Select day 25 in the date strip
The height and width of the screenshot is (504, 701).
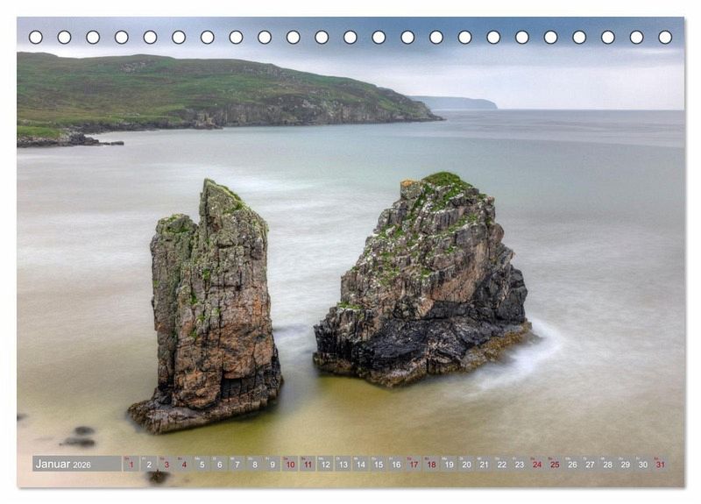[555, 464]
